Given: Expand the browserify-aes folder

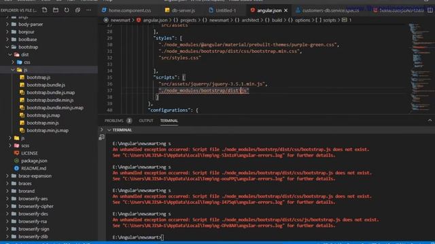Looking at the screenshot, I should point(33,199).
